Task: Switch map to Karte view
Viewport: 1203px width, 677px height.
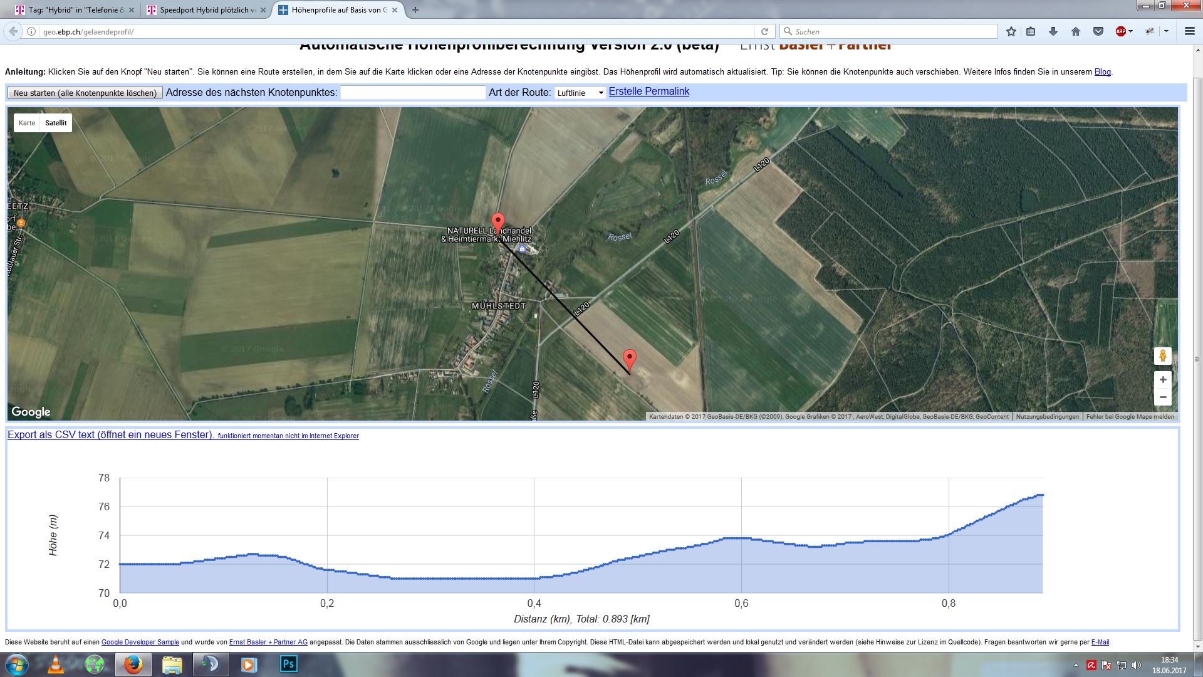Action: coord(27,123)
